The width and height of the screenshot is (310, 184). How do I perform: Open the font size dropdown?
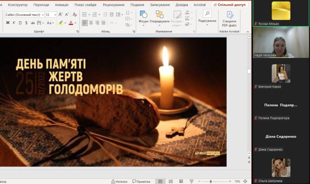55,15
